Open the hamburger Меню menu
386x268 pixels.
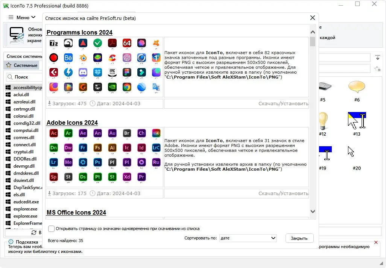tap(11, 17)
